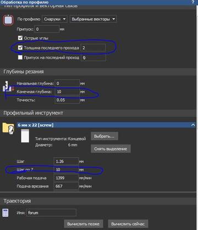Click the last pass allowance field
This screenshot has height=230, width=198.
tap(94, 58)
